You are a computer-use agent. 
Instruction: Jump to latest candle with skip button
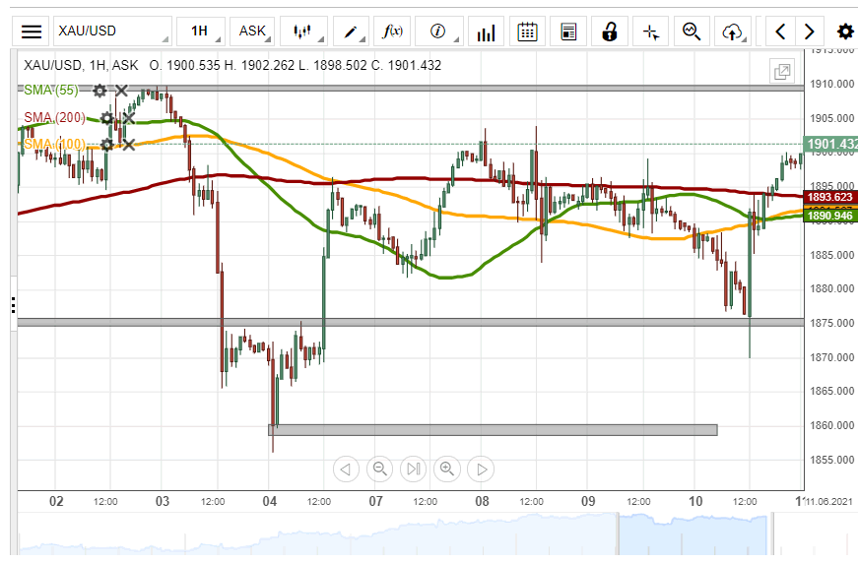(x=414, y=469)
